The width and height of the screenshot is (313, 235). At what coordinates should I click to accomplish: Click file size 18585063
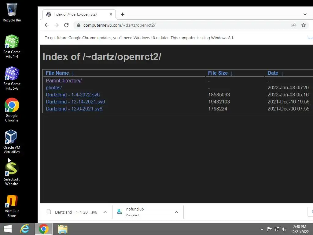point(219,95)
